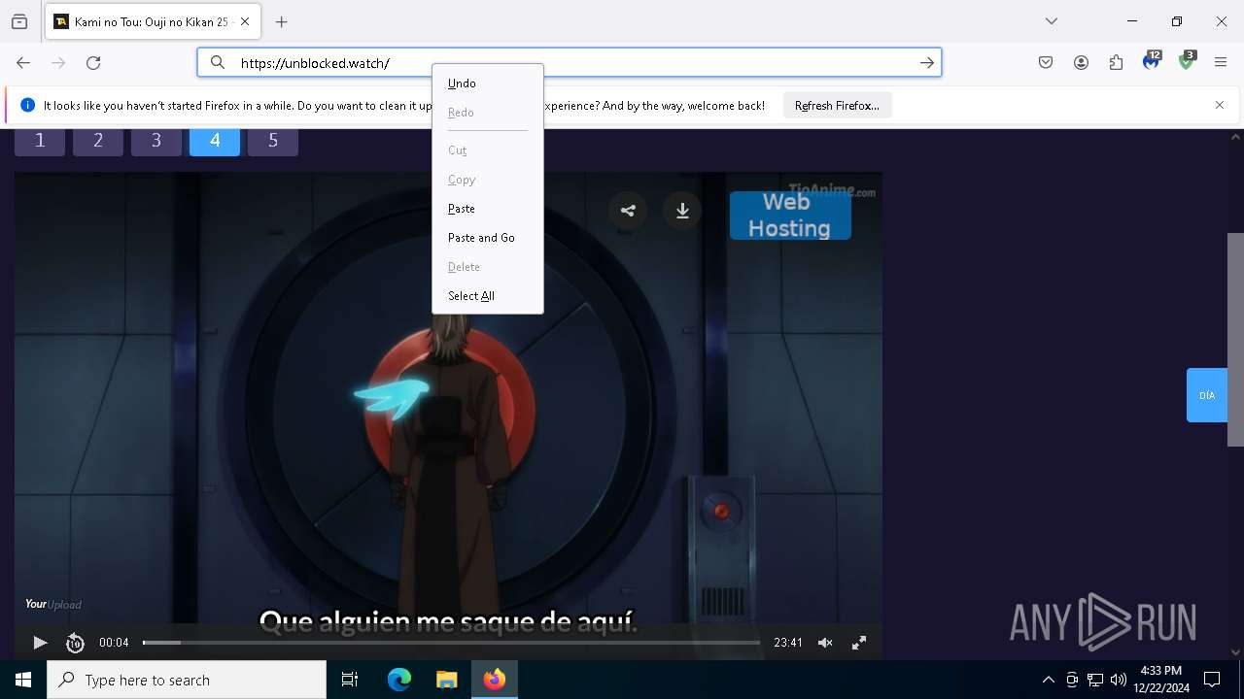The image size is (1244, 699).
Task: Open the List all tabs dropdown
Action: click(1052, 21)
